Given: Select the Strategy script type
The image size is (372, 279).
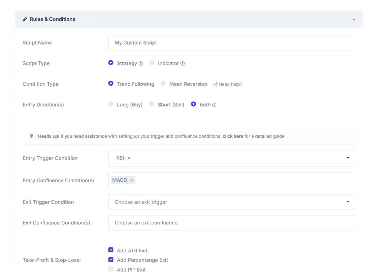Looking at the screenshot, I should coord(111,63).
